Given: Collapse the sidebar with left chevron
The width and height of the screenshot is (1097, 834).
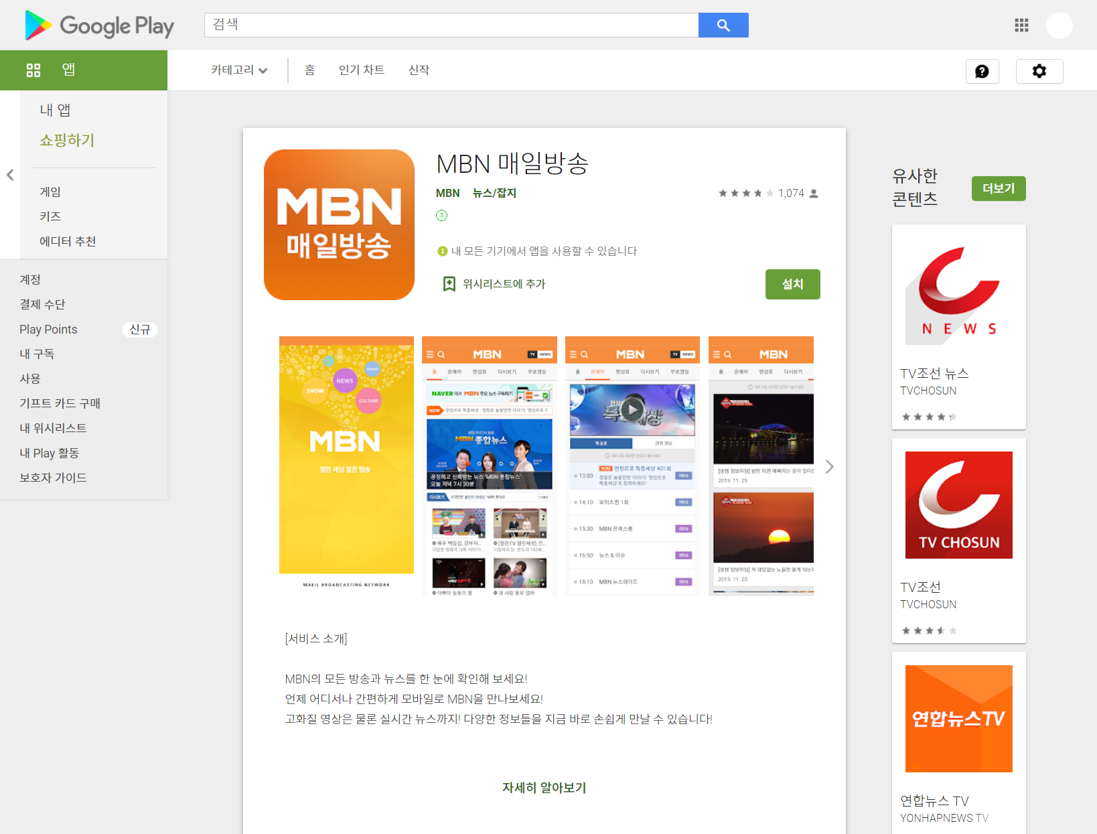Looking at the screenshot, I should coord(10,175).
